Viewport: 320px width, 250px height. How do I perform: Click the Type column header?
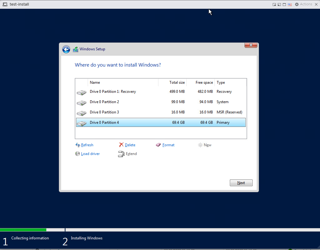230,82
